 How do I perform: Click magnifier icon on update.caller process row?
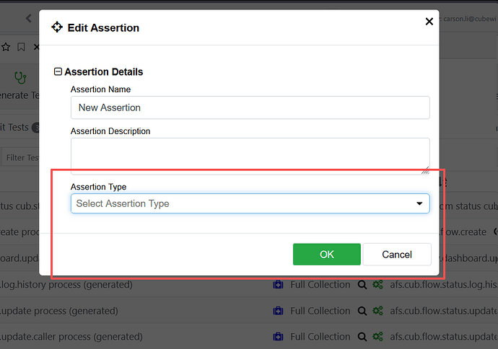click(x=362, y=337)
